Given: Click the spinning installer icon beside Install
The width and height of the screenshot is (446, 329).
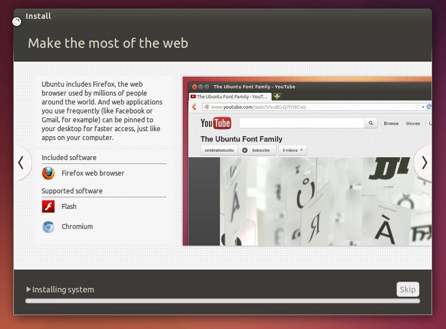Looking at the screenshot, I should point(17,22).
